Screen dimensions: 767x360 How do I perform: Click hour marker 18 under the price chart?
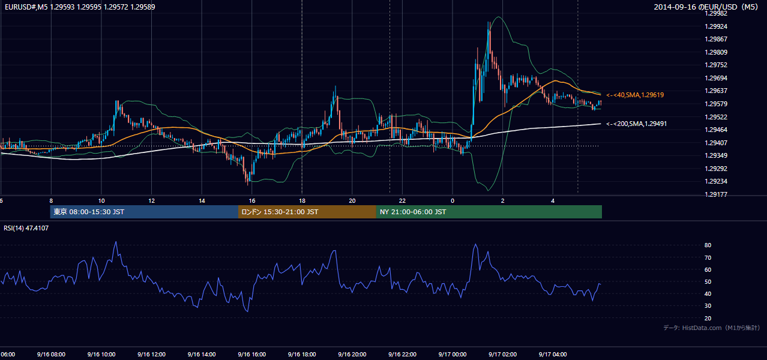click(x=302, y=200)
